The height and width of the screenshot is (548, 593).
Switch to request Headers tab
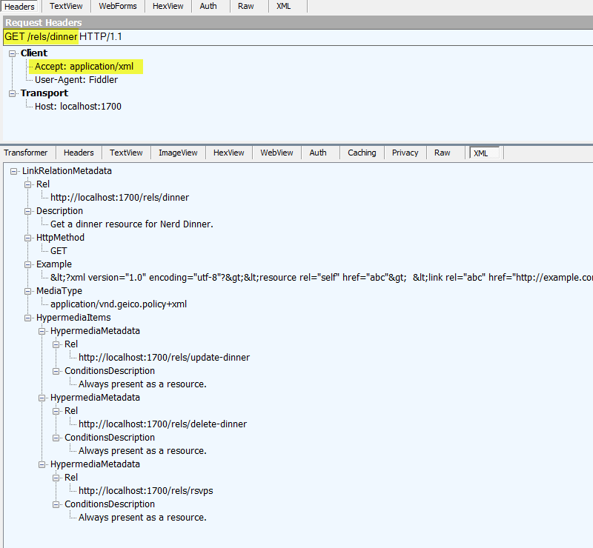[x=19, y=7]
